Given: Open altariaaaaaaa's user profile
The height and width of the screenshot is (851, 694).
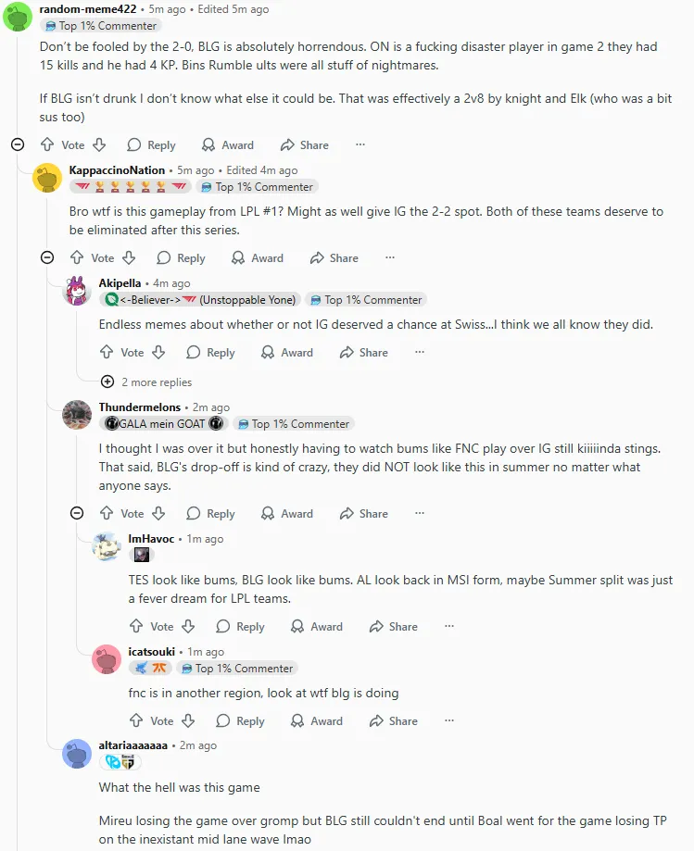Looking at the screenshot, I should click(x=133, y=745).
